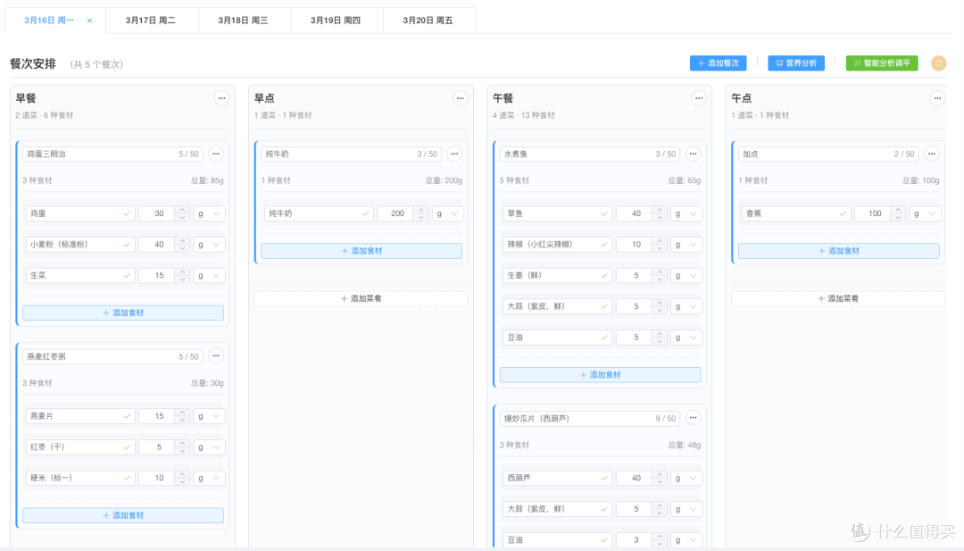Viewport: 964px width, 551px height.
Task: Decrease the 香蕉 quantity with down arrow
Action: [898, 218]
